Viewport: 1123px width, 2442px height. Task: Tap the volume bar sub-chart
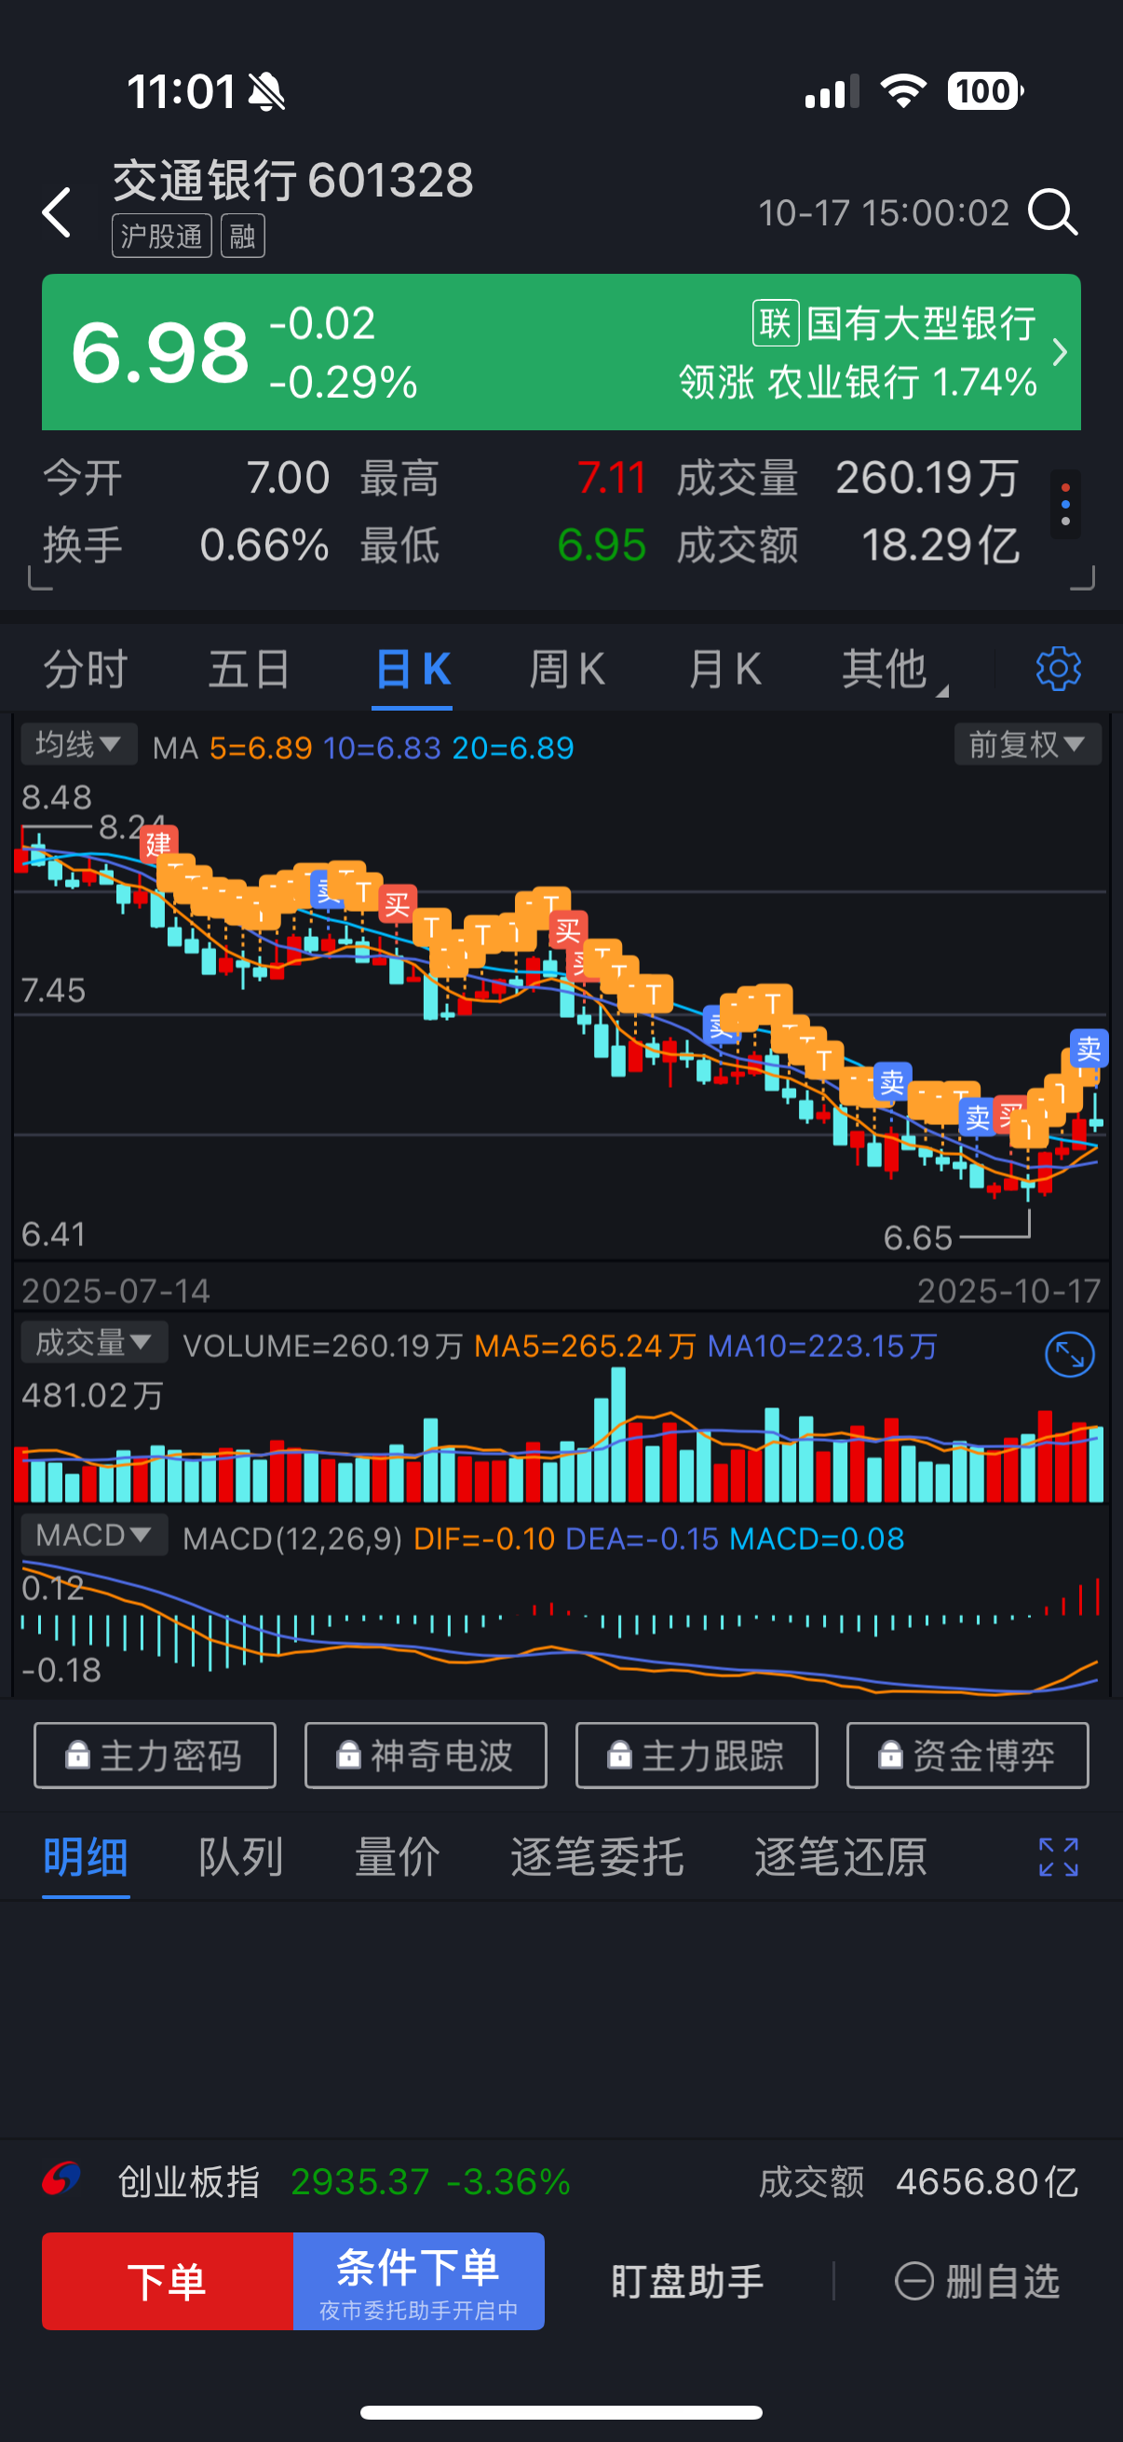point(561,1436)
